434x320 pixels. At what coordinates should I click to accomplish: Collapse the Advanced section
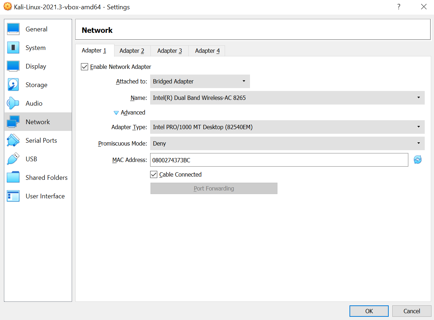click(129, 112)
